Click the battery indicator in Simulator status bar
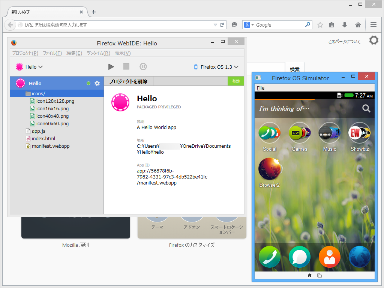 (x=349, y=95)
